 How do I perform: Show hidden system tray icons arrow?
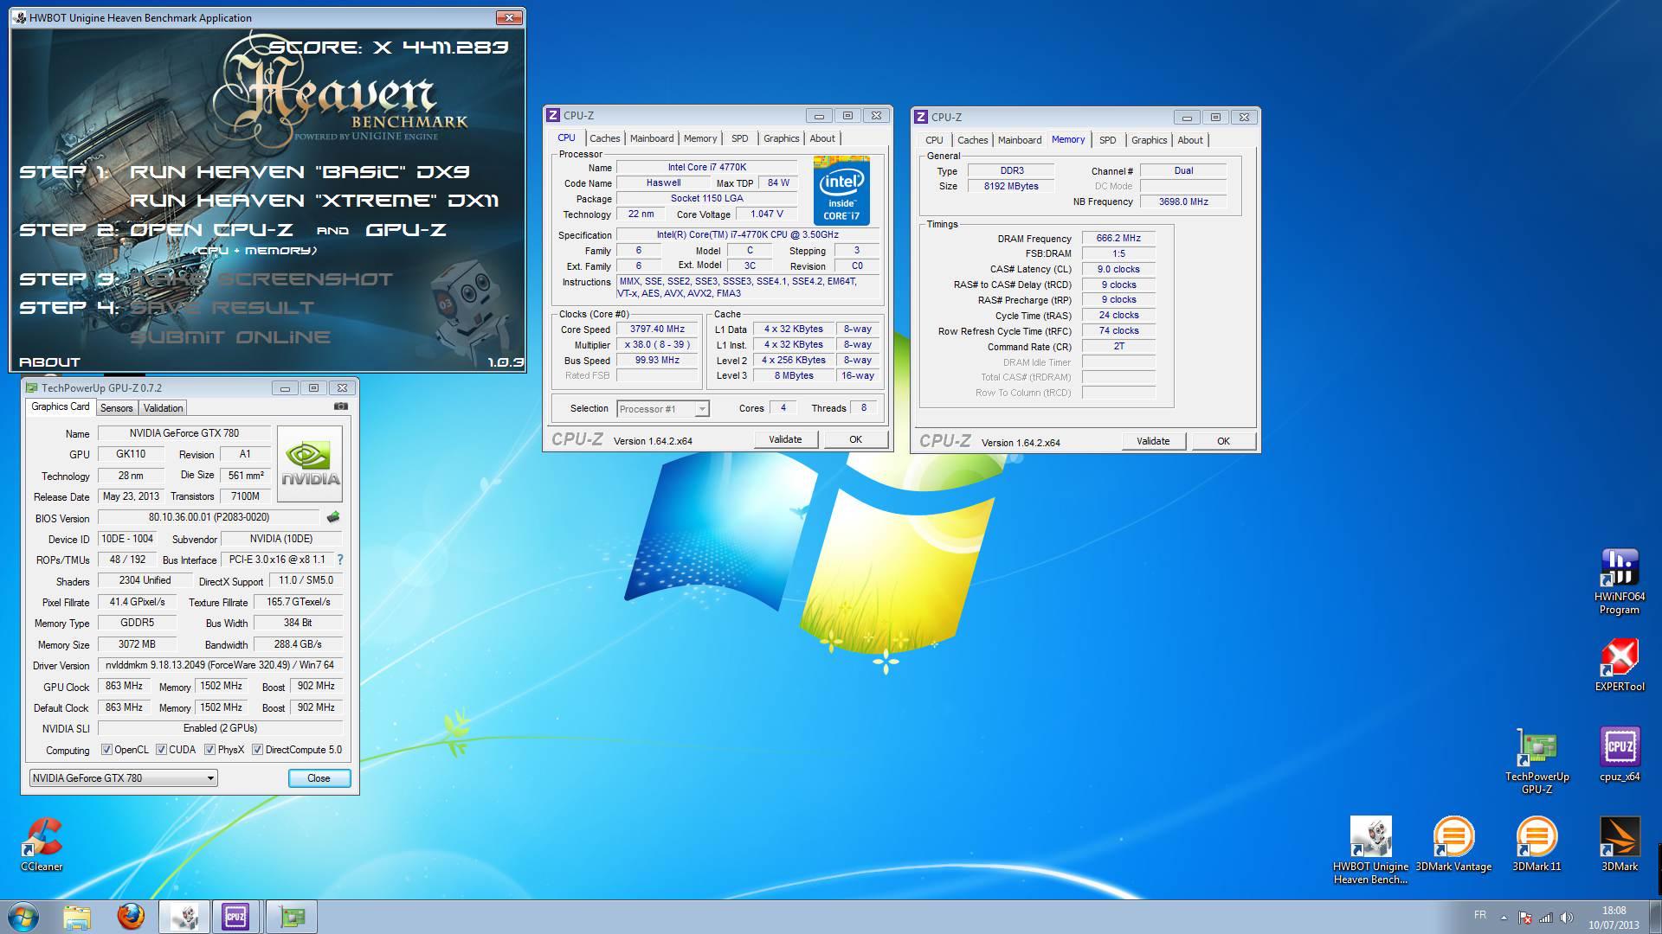(x=1504, y=918)
